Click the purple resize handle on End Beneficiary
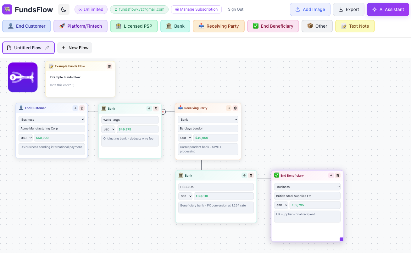The height and width of the screenshot is (253, 411). (341, 239)
